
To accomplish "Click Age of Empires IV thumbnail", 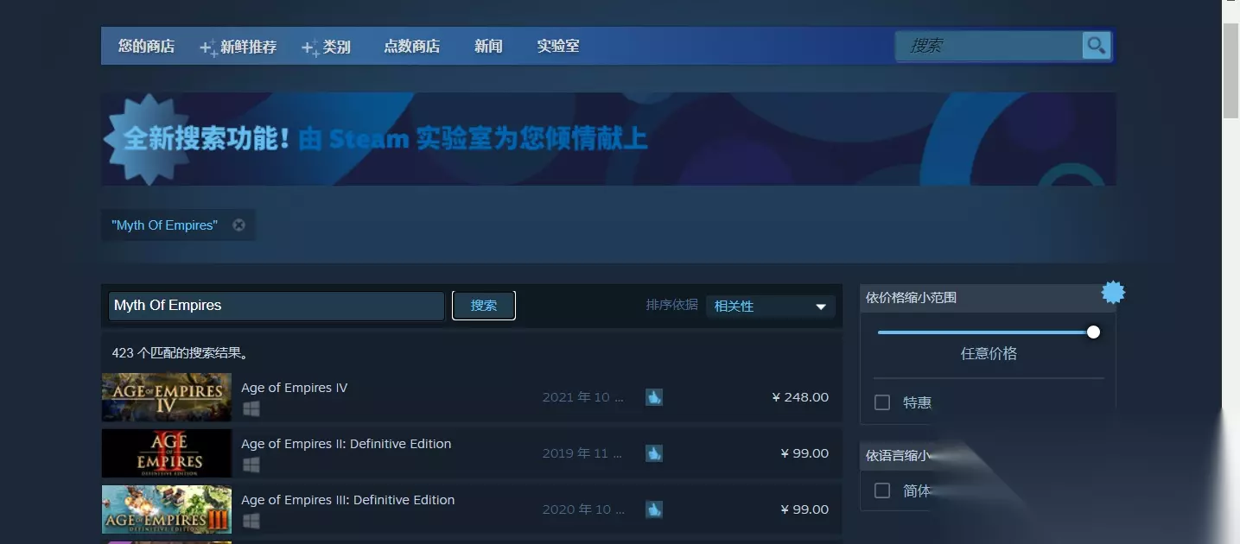I will pos(167,397).
